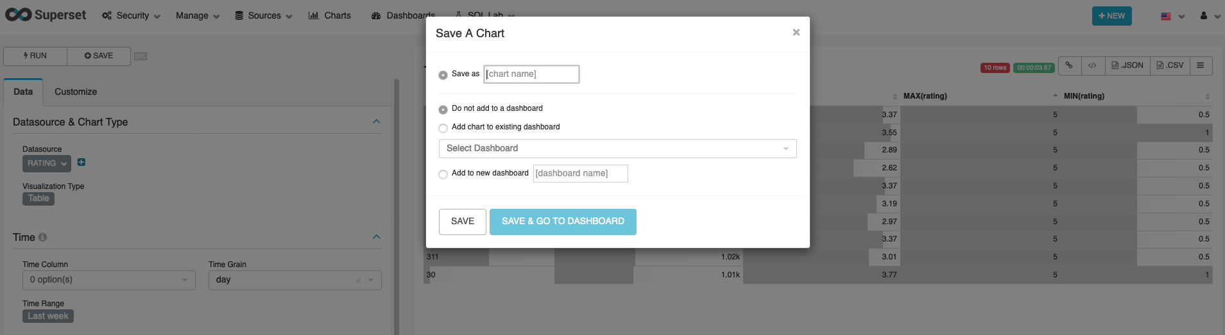Image resolution: width=1225 pixels, height=335 pixels.
Task: Open the Select Dashboard dropdown
Action: 617,149
